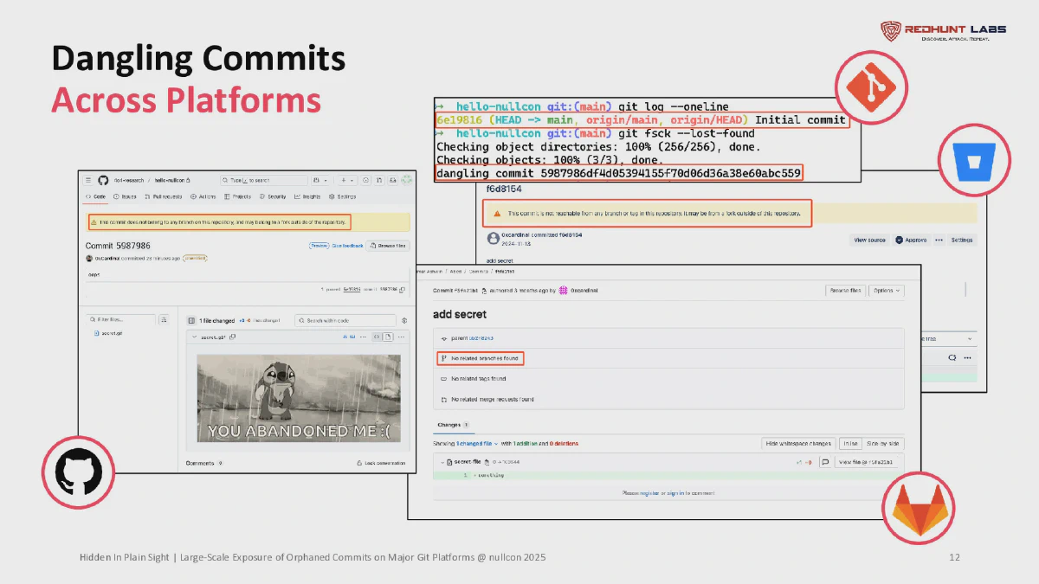Switch to the GitHub Code tab
The image size is (1039, 584).
click(96, 196)
